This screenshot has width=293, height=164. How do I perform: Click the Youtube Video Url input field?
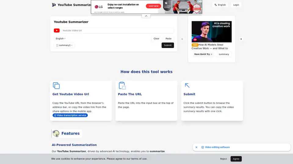click(118, 30)
